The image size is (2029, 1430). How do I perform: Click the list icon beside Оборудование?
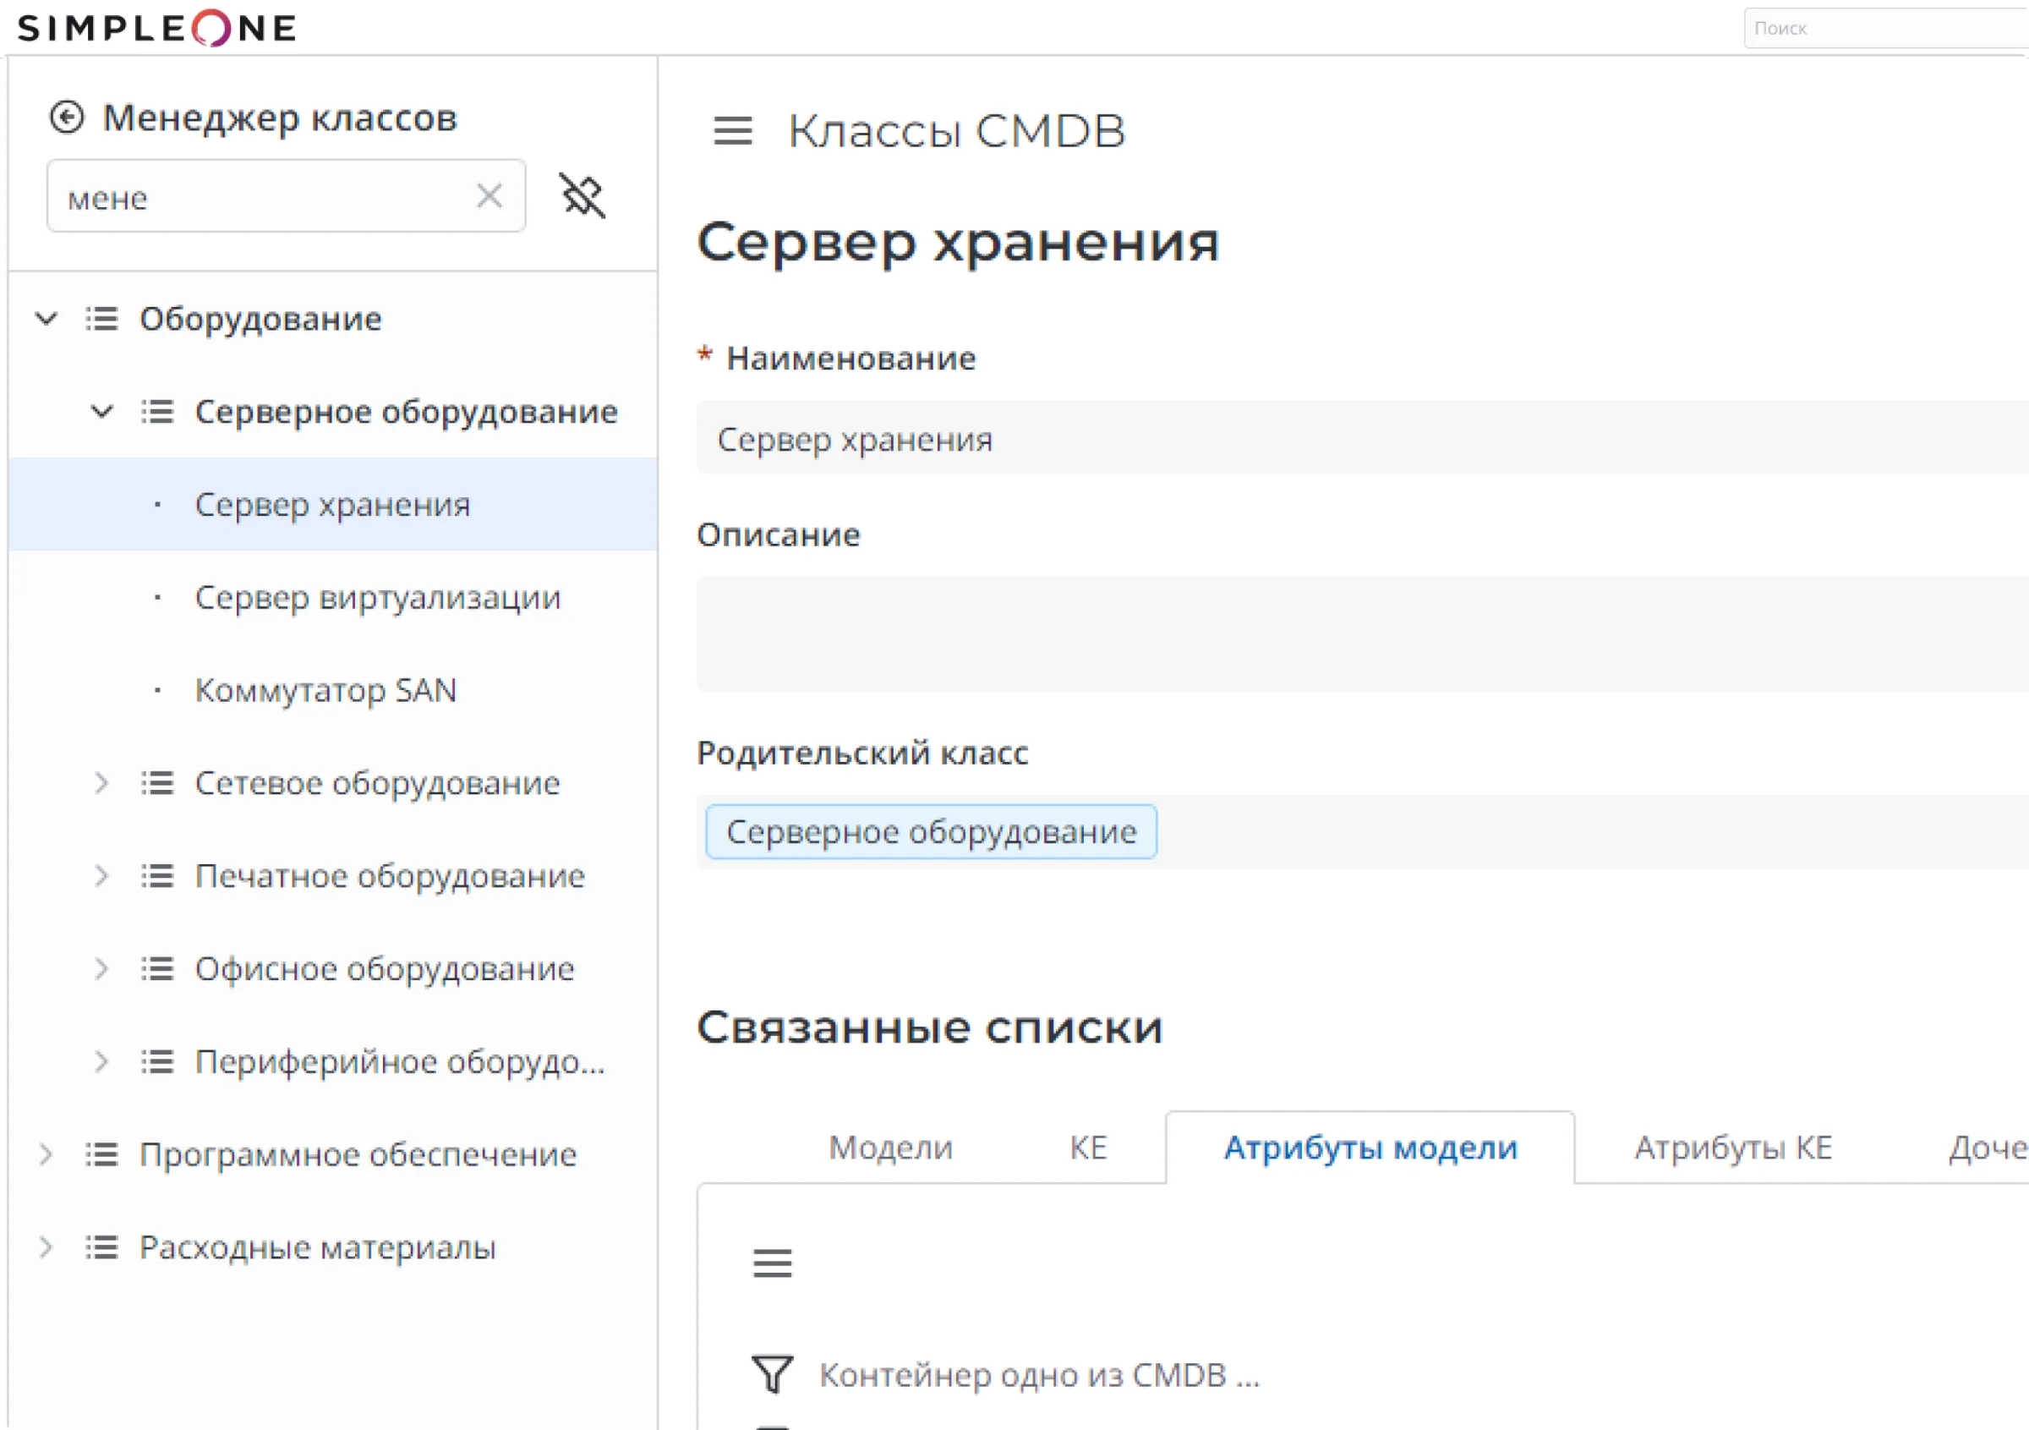tap(101, 318)
